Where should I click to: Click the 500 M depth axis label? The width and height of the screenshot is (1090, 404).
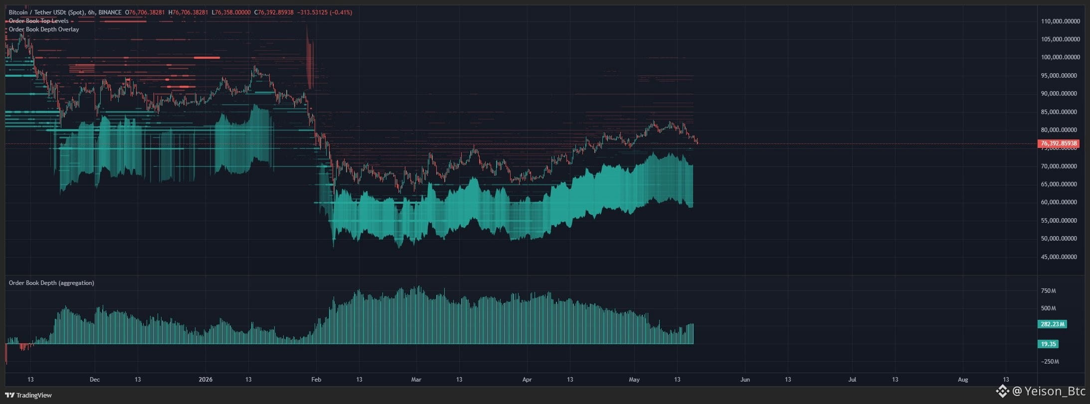pos(1049,308)
